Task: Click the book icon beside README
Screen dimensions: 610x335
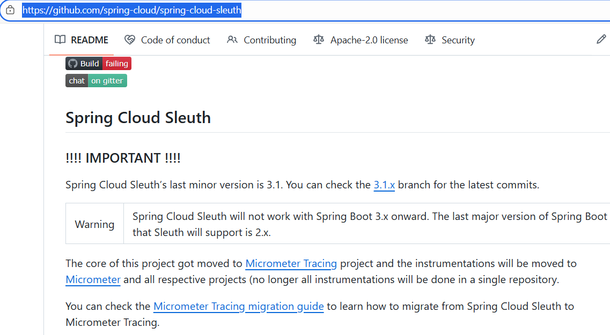Action: click(x=60, y=40)
